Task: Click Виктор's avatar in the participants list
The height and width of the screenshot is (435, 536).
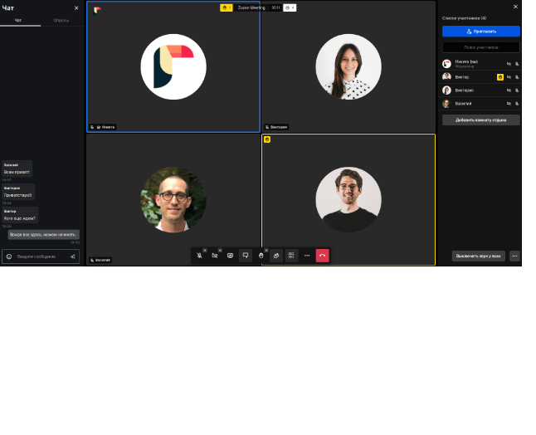Action: coord(446,77)
